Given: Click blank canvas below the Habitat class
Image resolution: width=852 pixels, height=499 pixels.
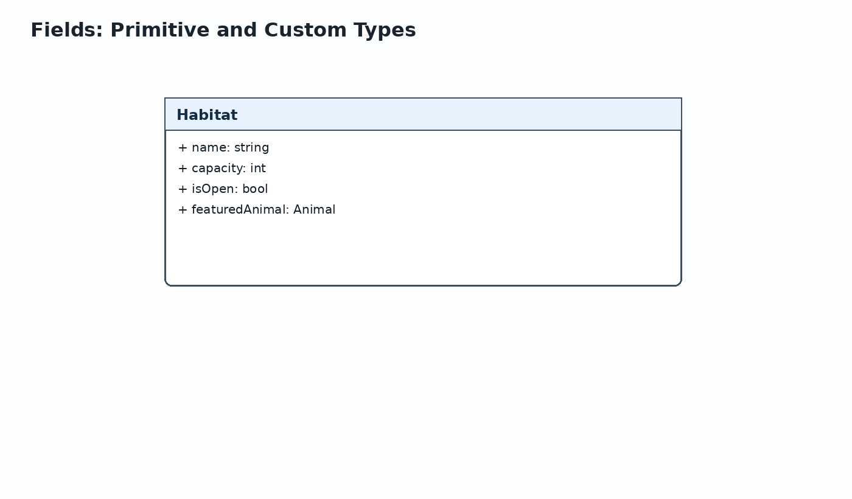Looking at the screenshot, I should [x=423, y=389].
